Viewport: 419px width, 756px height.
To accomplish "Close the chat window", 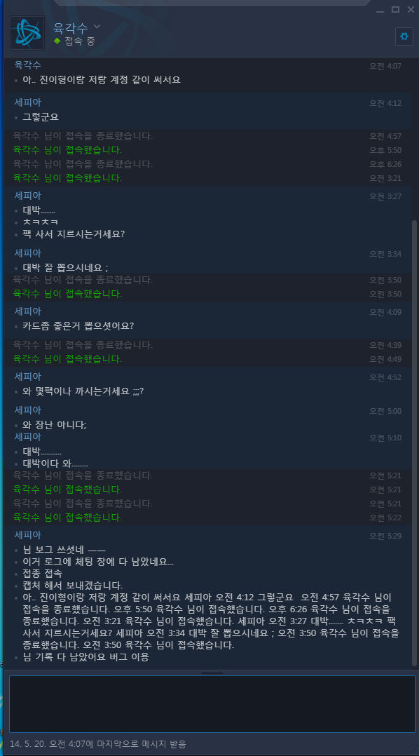I will (411, 9).
